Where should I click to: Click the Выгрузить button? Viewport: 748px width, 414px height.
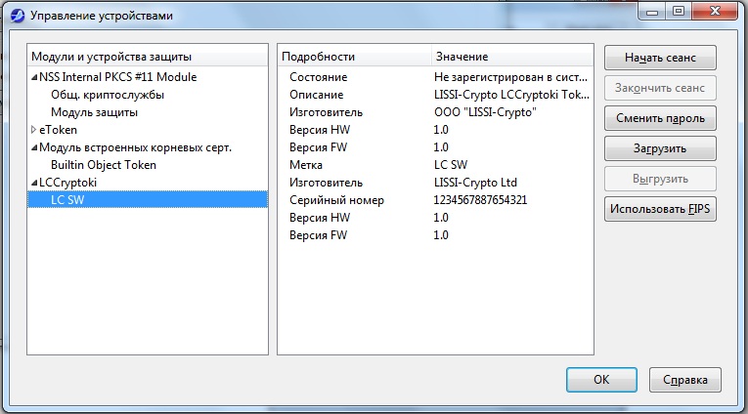660,179
